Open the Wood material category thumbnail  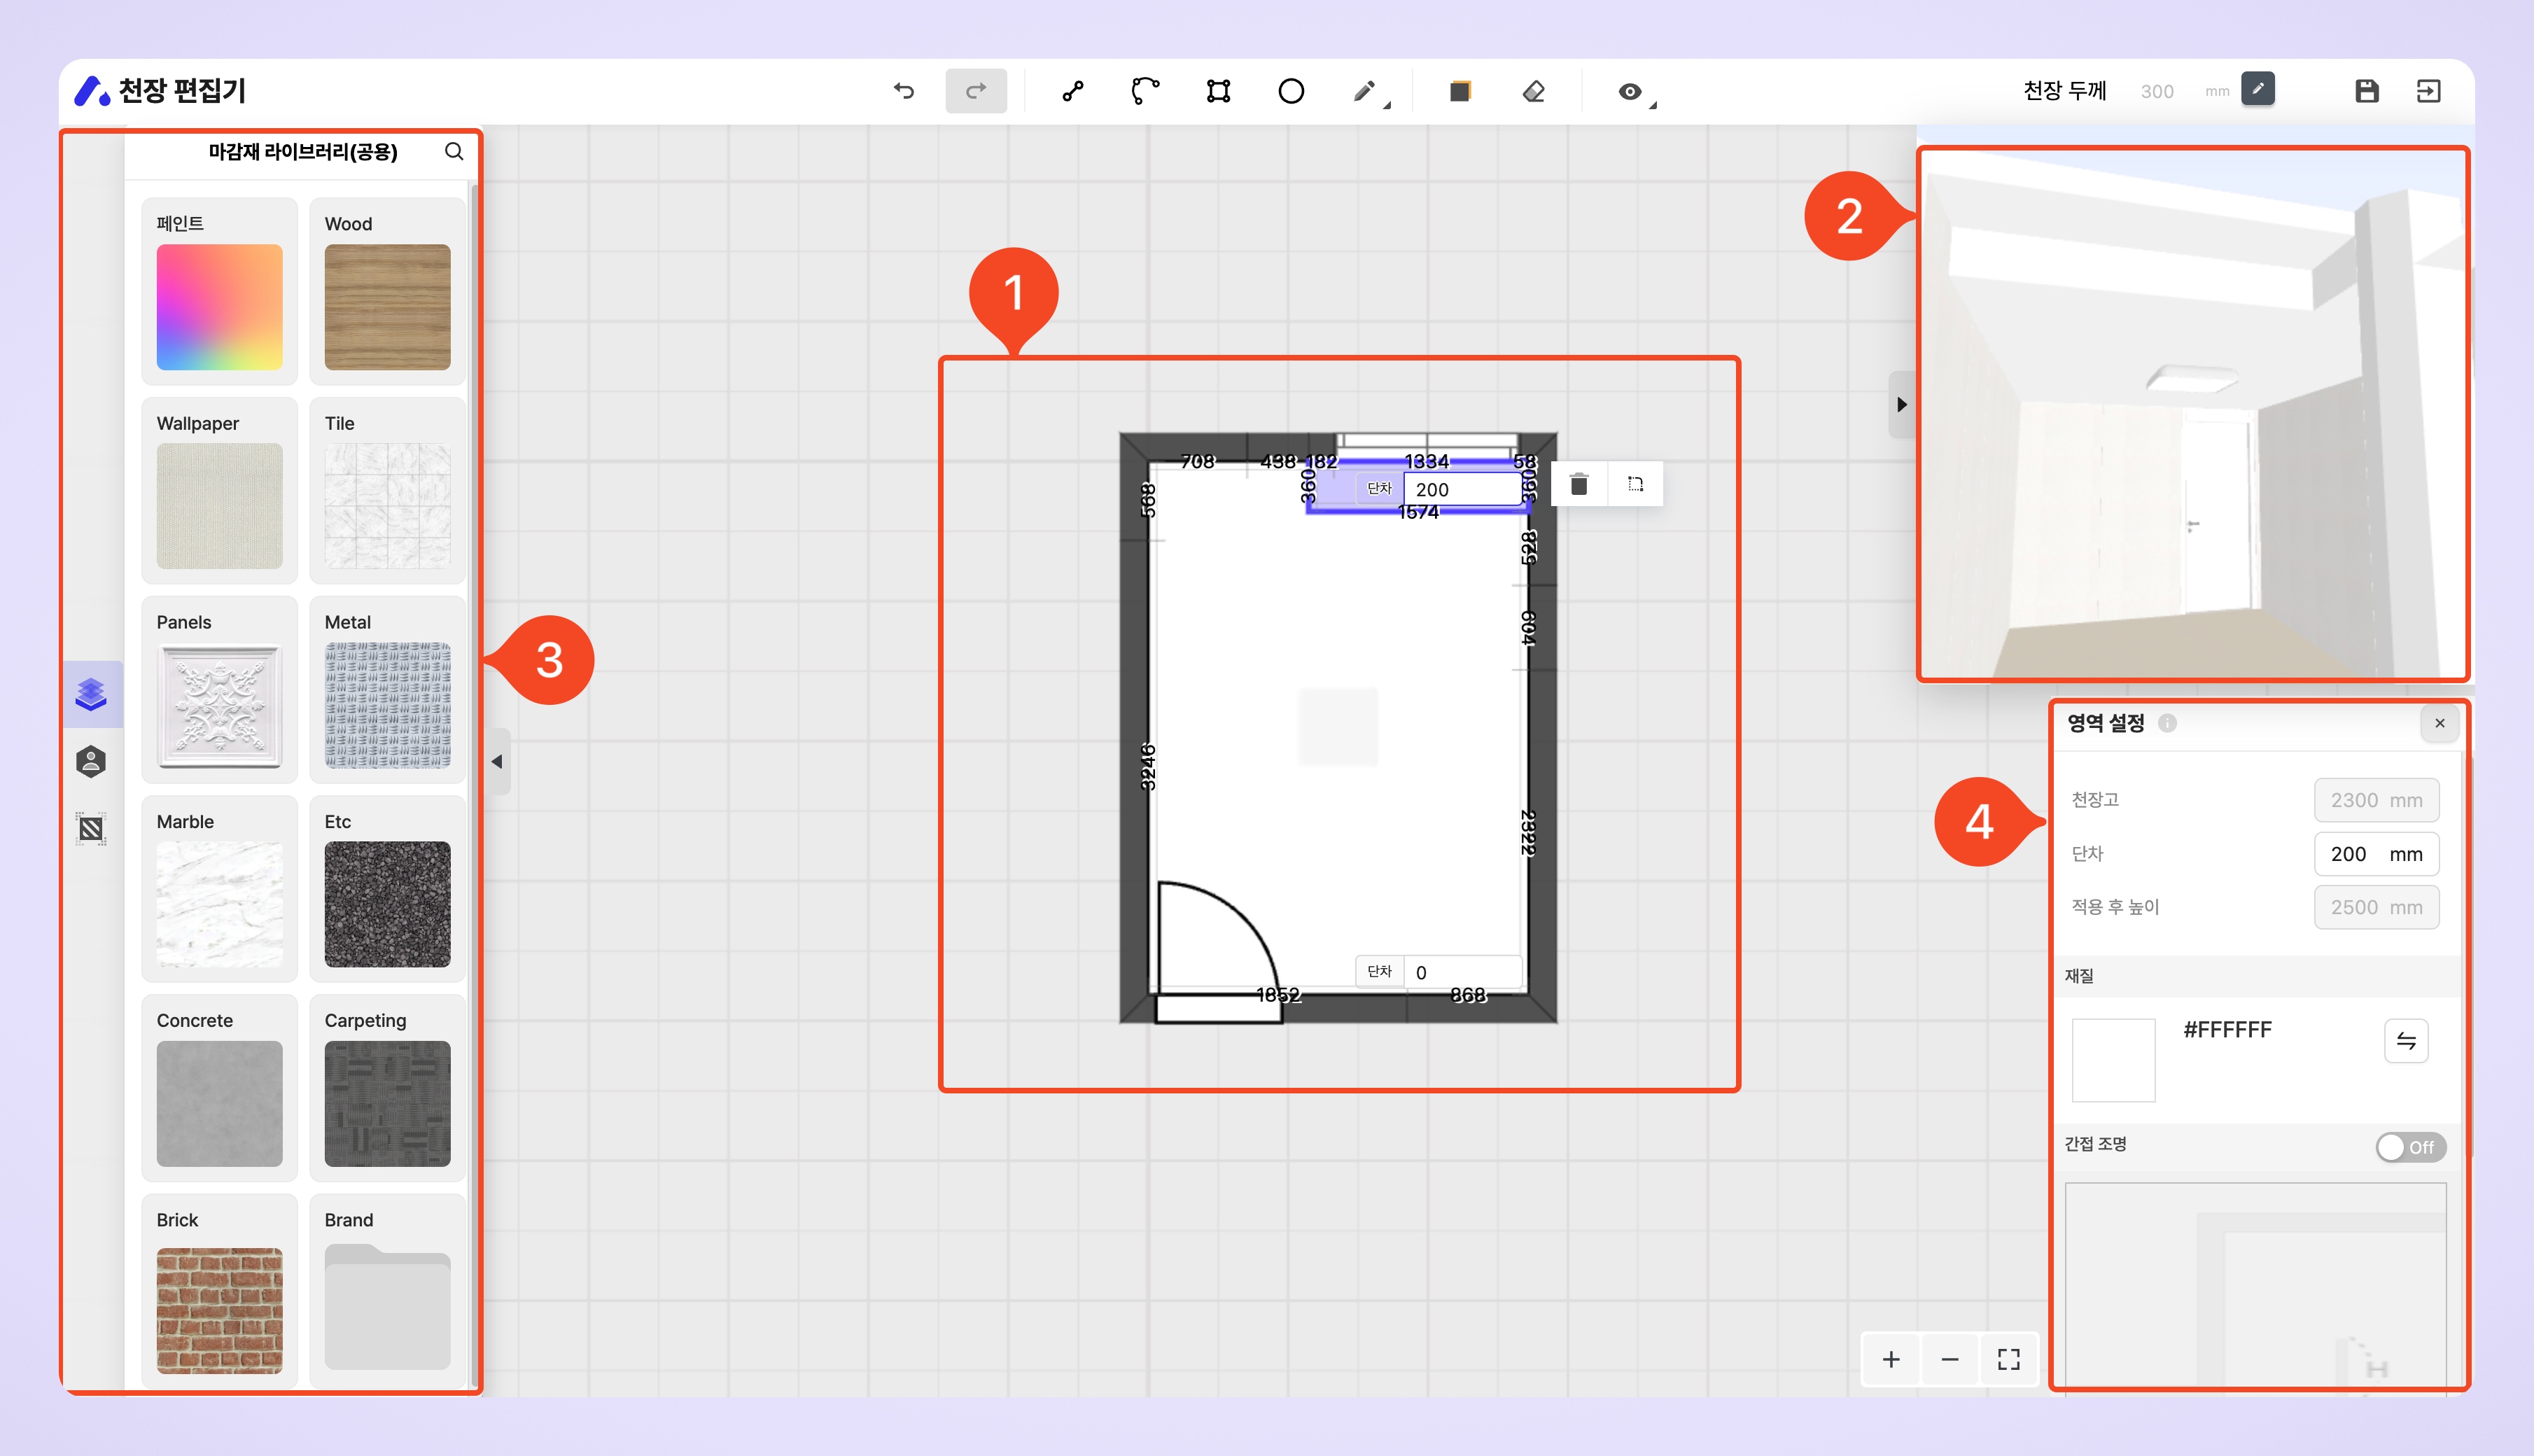[387, 307]
